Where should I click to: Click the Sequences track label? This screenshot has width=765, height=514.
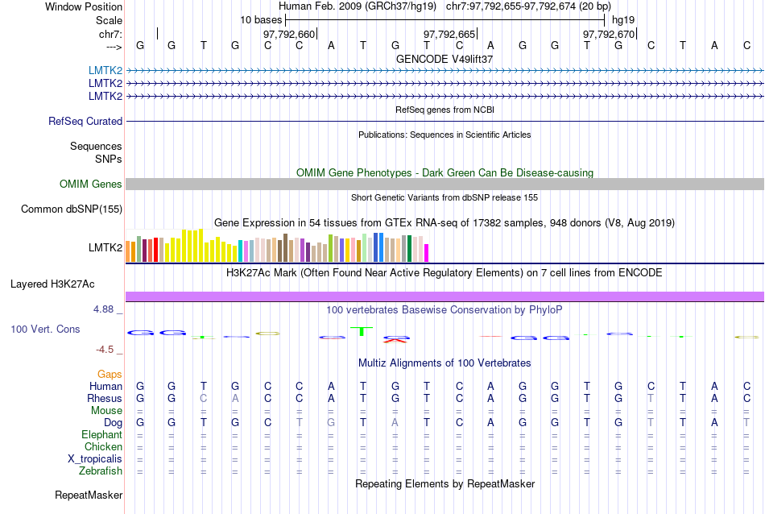96,146
